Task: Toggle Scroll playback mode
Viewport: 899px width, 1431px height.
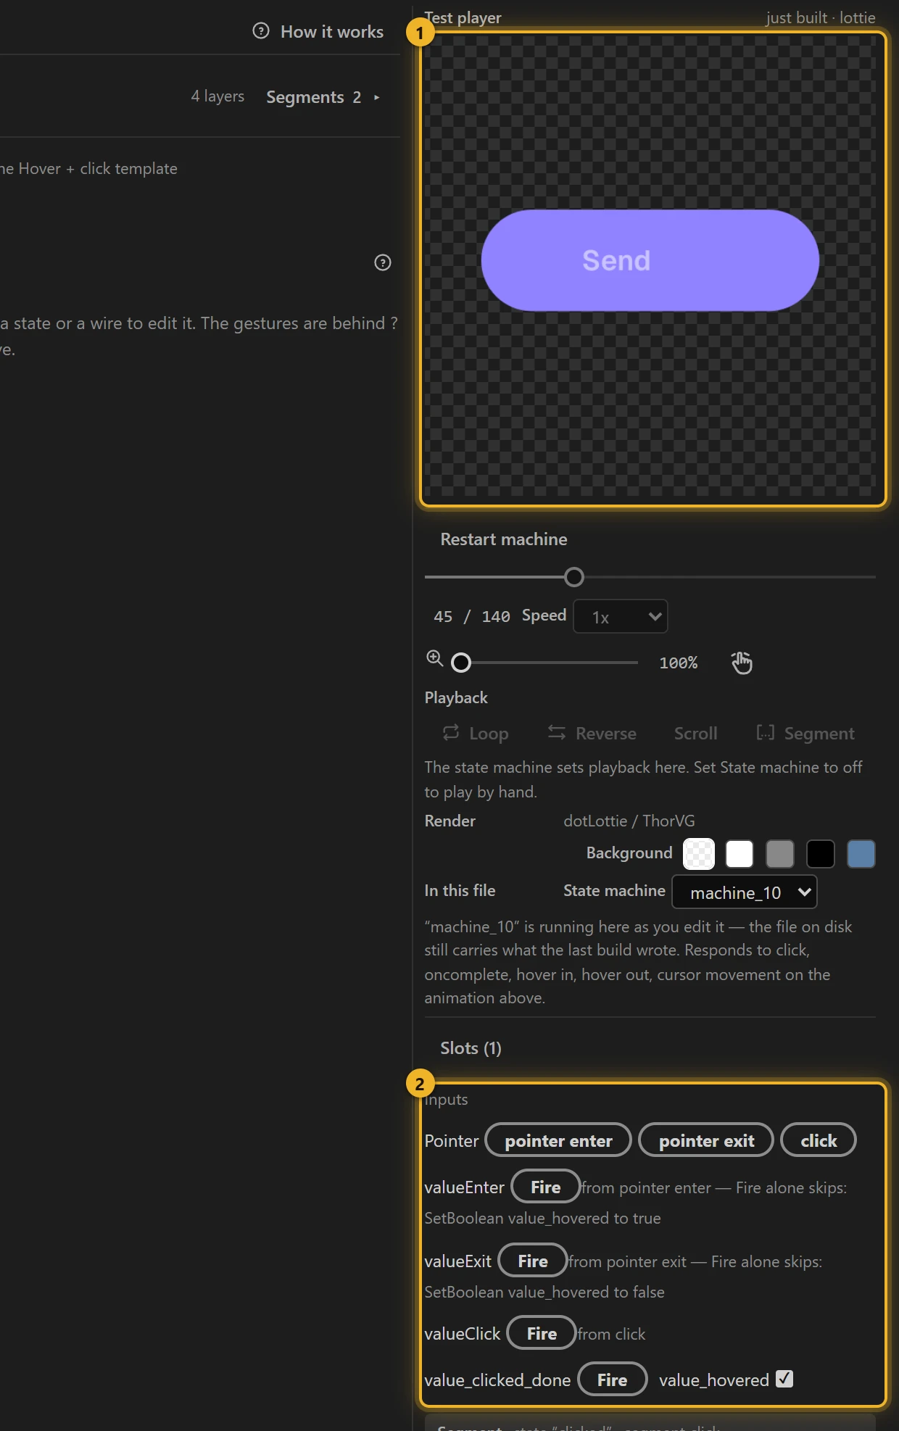Action: (695, 734)
